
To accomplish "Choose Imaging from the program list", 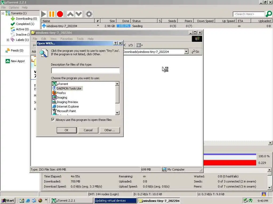I will pos(60,97).
